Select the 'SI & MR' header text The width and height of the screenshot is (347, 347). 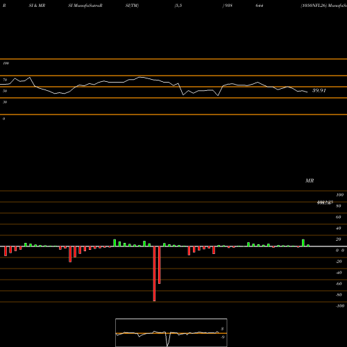pos(37,6)
